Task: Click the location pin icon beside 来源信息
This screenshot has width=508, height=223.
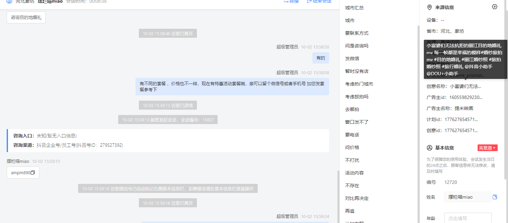Action: coord(430,7)
